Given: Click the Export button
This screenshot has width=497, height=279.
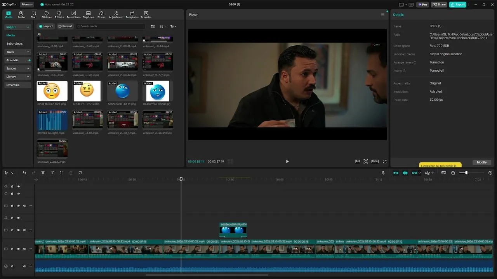Looking at the screenshot, I should pyautogui.click(x=458, y=5).
